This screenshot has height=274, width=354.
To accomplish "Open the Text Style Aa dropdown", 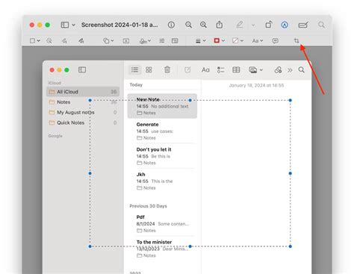I will coord(258,40).
